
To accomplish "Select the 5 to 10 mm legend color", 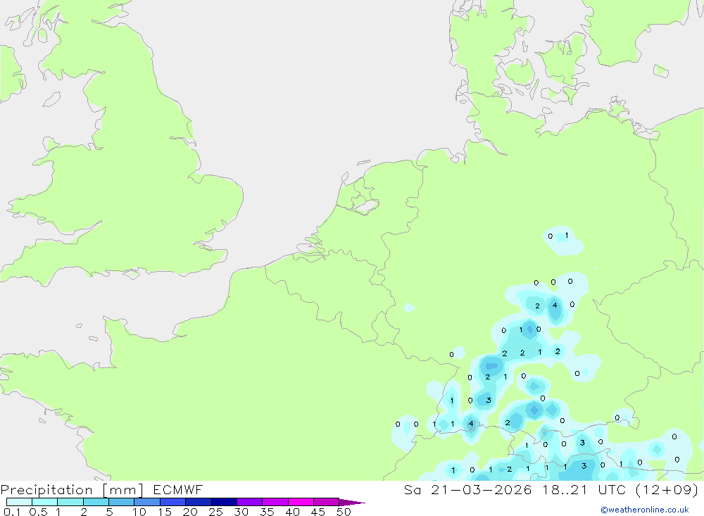I will 122,502.
